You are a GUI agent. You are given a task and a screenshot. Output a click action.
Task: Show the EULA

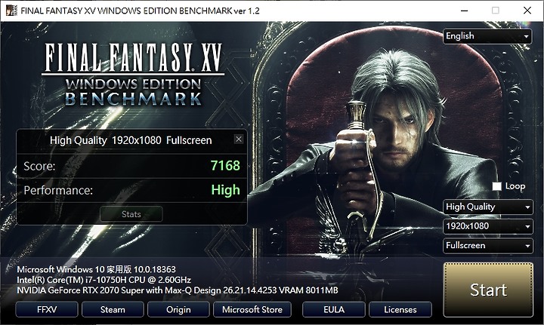pyautogui.click(x=334, y=309)
